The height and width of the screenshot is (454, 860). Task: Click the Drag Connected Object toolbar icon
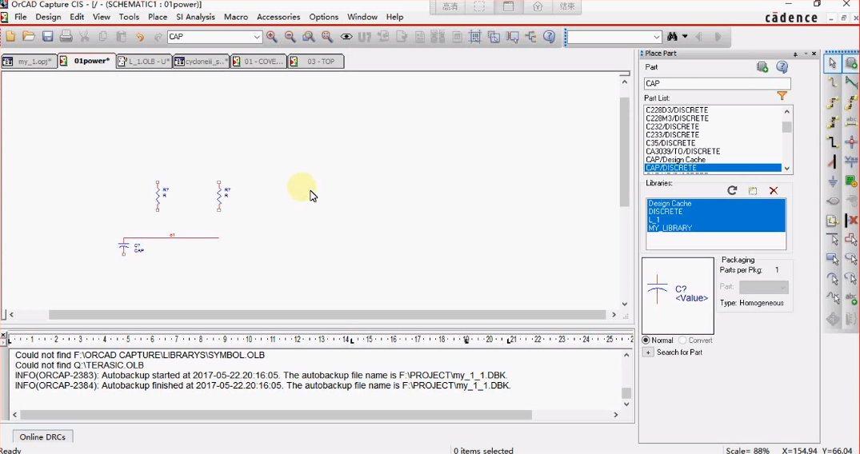[x=512, y=37]
